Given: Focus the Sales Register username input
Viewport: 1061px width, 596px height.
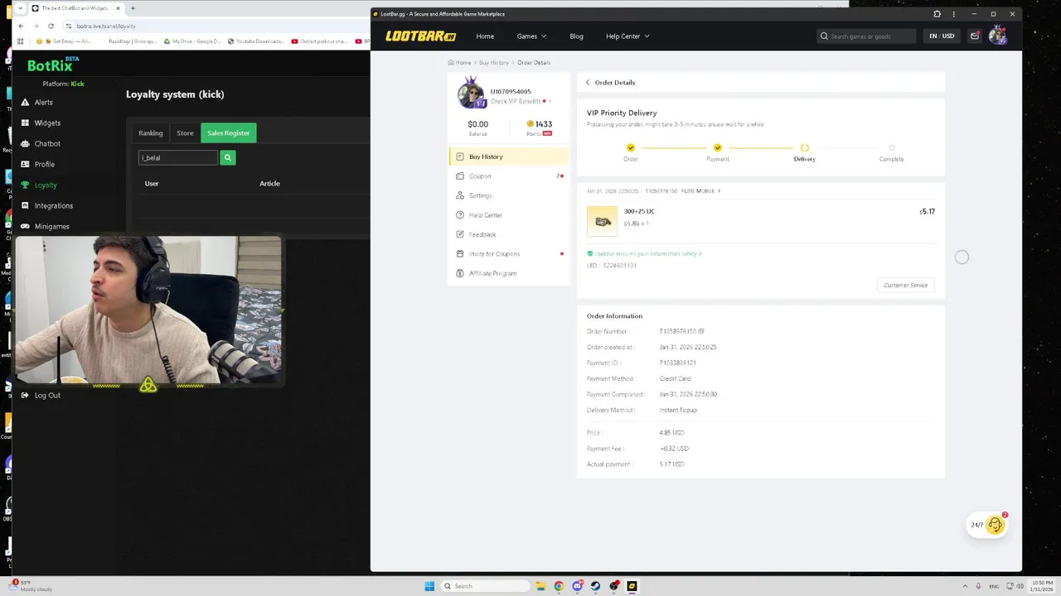Looking at the screenshot, I should 178,157.
